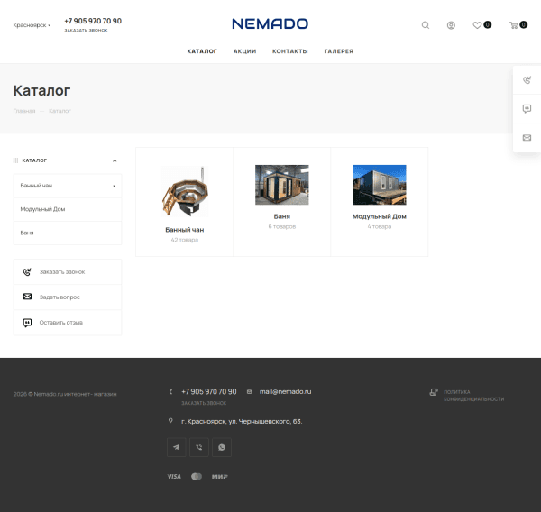Open the Акции menu item
This screenshot has width=541, height=512.
pyautogui.click(x=244, y=51)
